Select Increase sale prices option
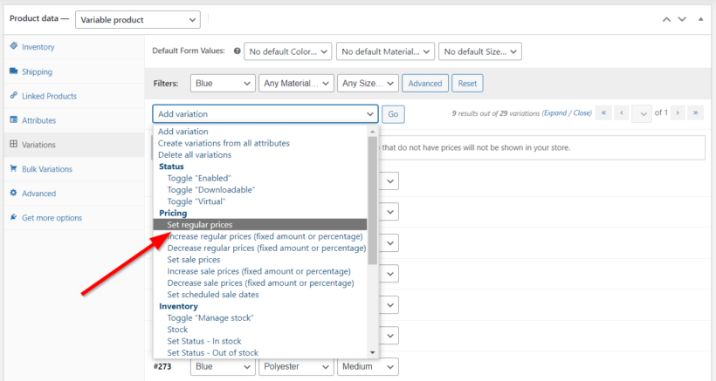Viewport: 716px width, 381px height. 260,271
